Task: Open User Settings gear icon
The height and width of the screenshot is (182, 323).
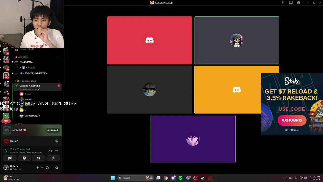Action: (57, 168)
